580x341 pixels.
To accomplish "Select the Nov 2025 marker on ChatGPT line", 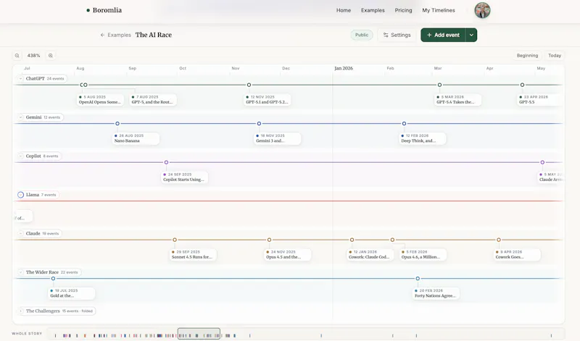I will tap(249, 85).
